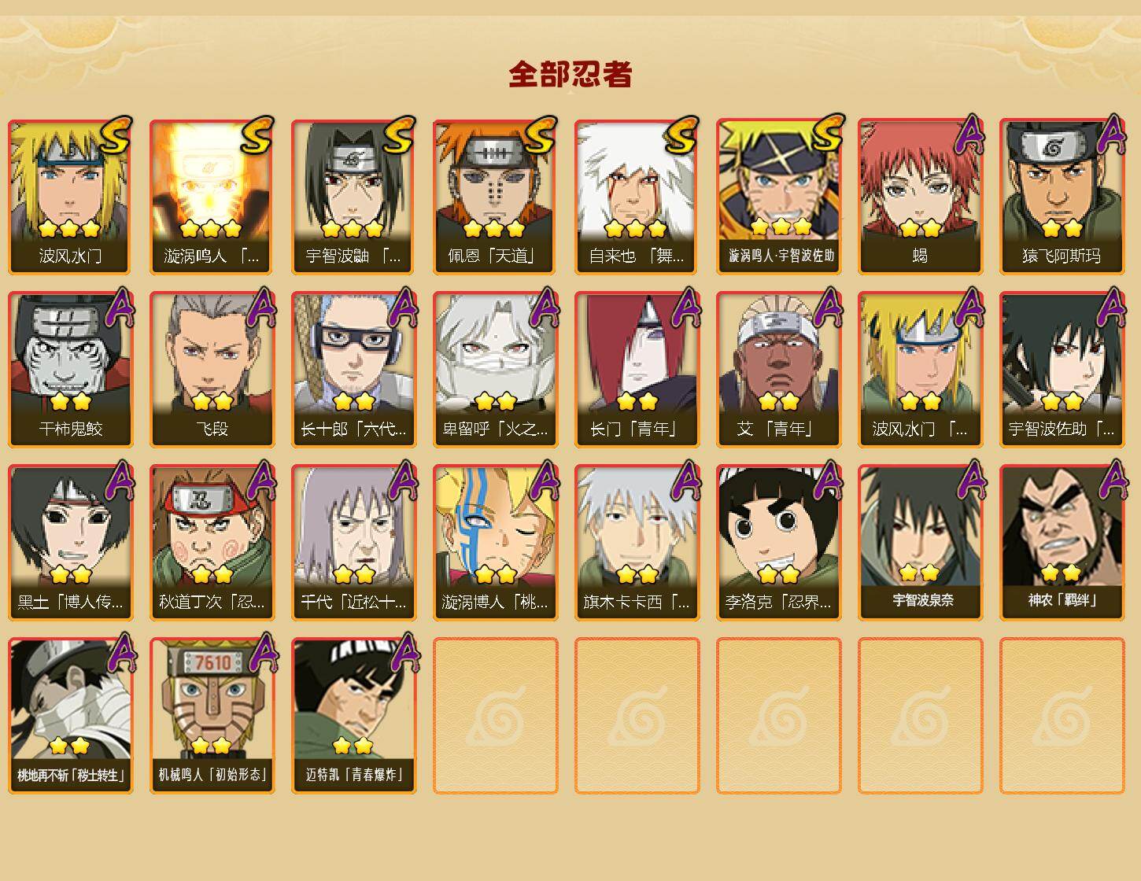Click the A rank badge on 飞段 card

[x=261, y=307]
